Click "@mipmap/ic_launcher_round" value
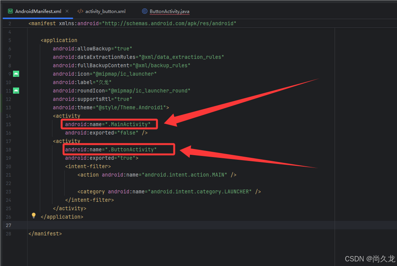Viewport: 397px width, 266px height. point(149,91)
